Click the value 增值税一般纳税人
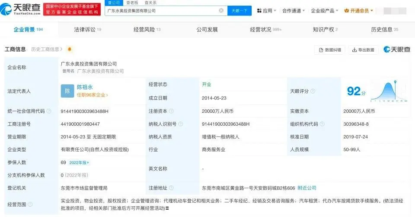This screenshot has width=415, height=217. (x=220, y=137)
